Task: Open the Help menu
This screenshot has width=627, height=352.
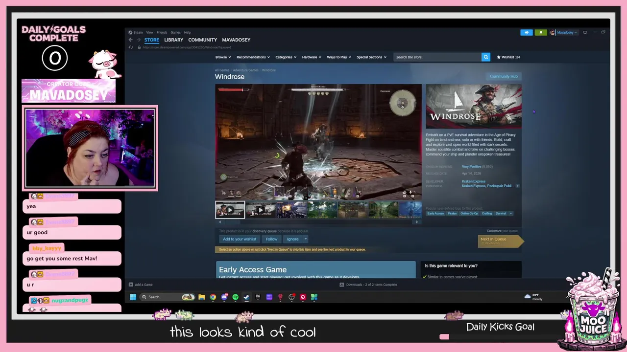Action: [187, 32]
